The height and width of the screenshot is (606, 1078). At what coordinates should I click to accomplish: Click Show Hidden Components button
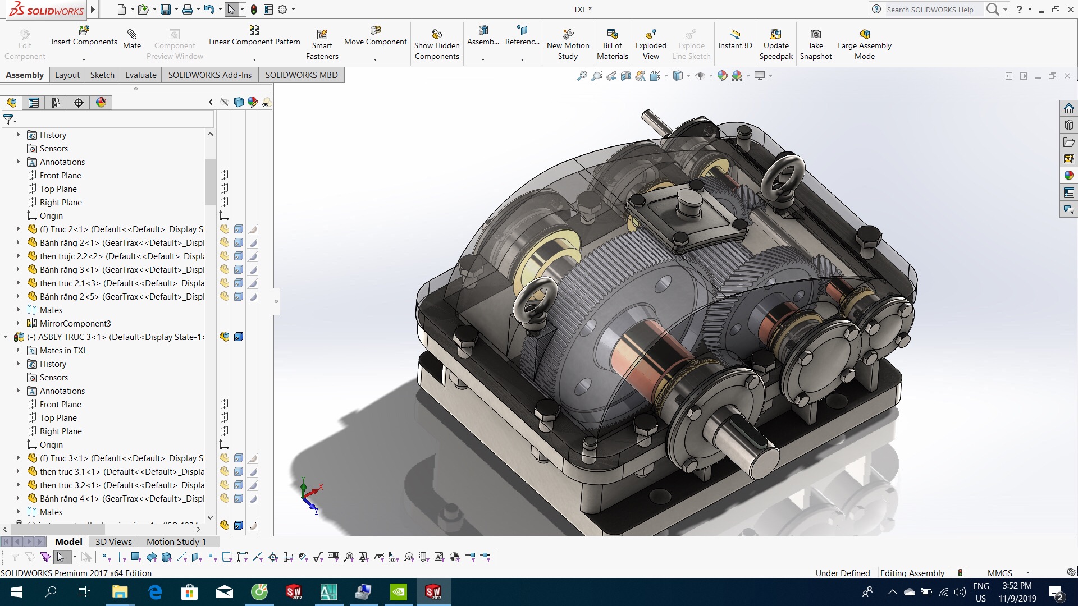pos(437,35)
